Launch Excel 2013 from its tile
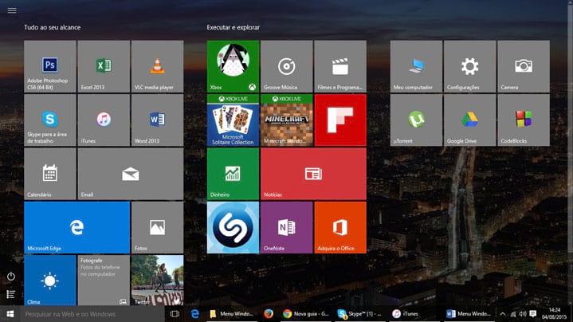 tap(104, 66)
